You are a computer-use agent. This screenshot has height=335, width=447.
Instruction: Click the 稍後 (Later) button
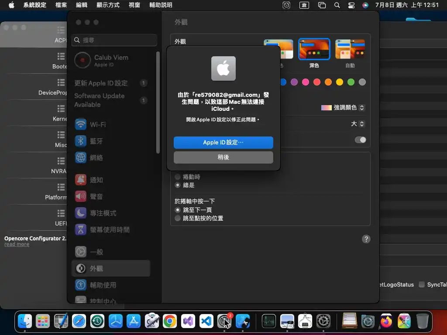coord(223,157)
